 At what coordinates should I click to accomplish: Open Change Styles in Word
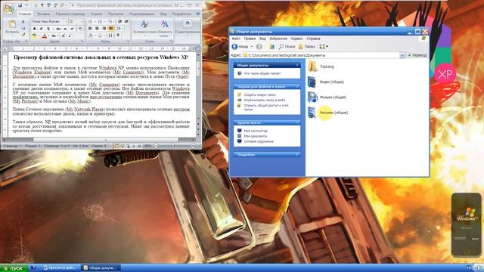pyautogui.click(x=165, y=28)
